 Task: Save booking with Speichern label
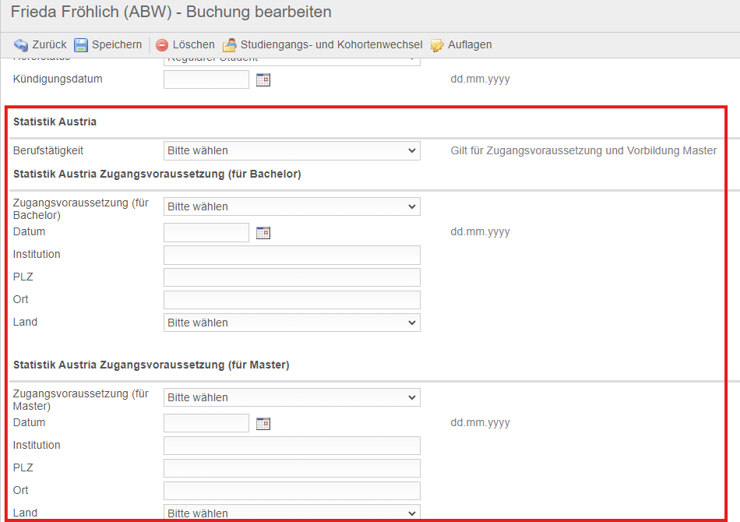click(x=117, y=45)
